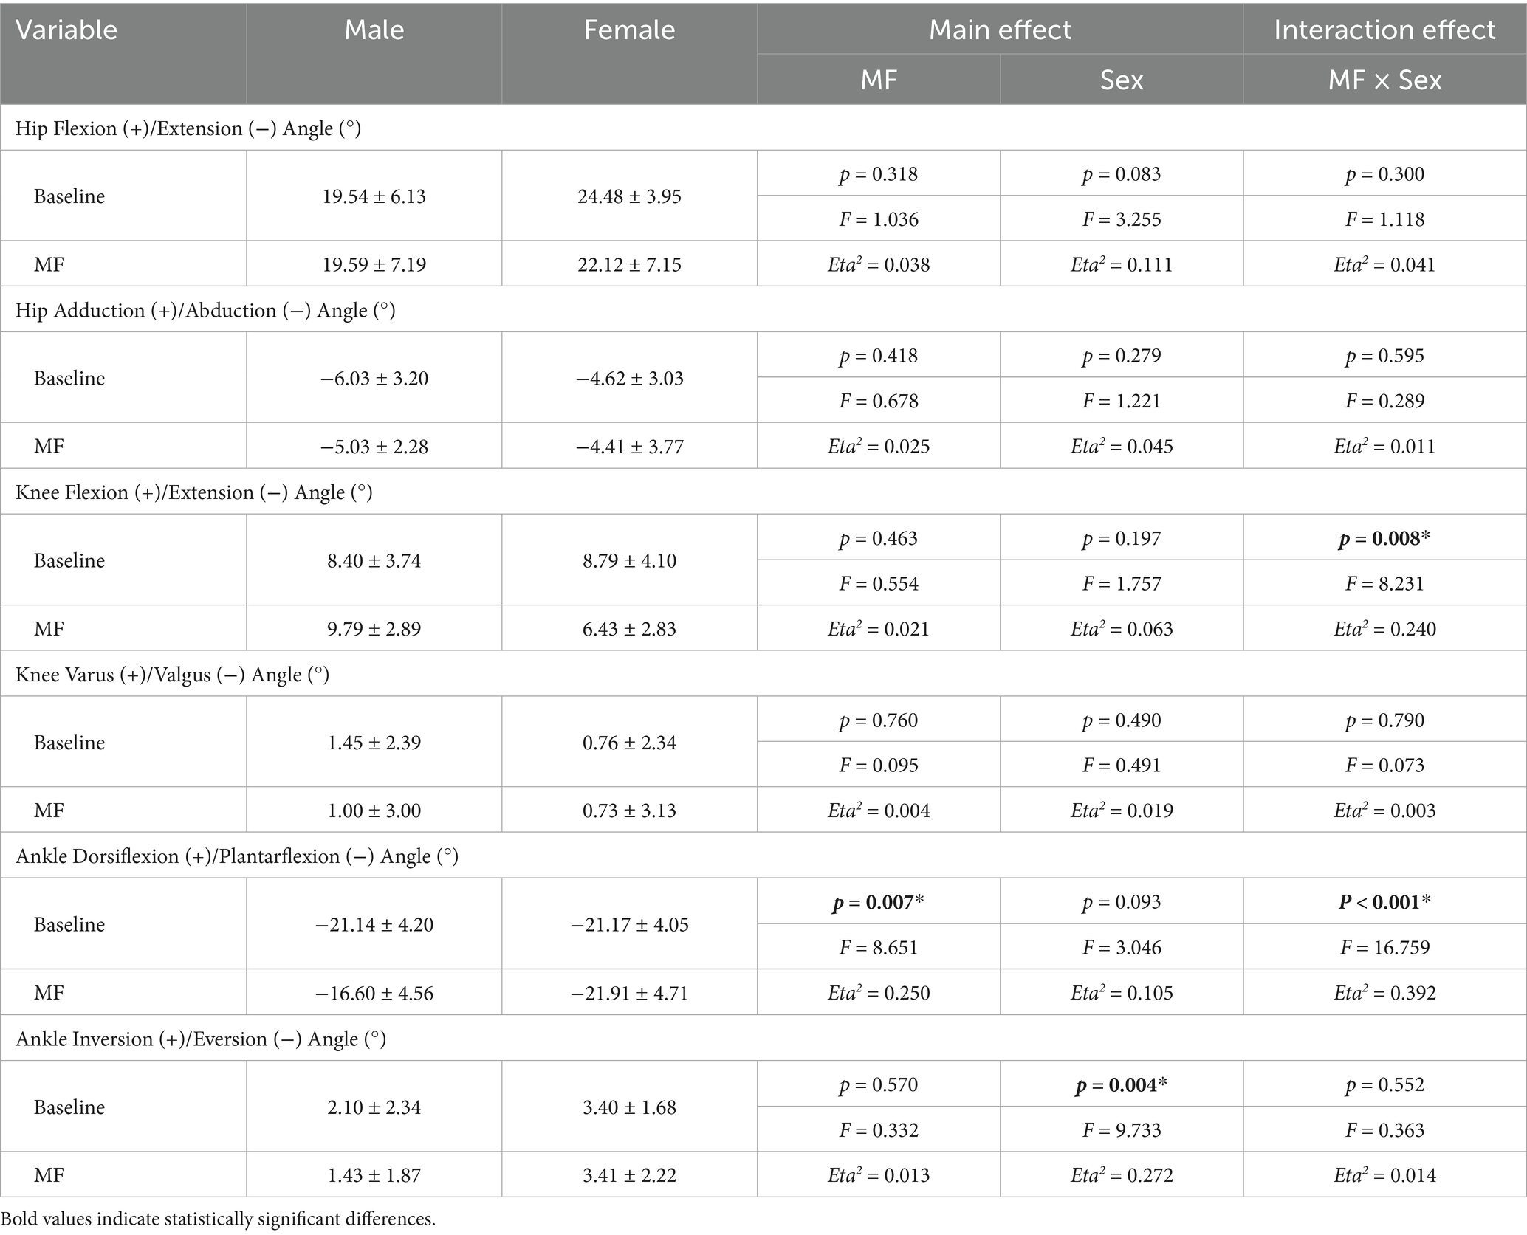
Task: Click the Knee Flexion/Extension Angle section row
Action: (193, 493)
